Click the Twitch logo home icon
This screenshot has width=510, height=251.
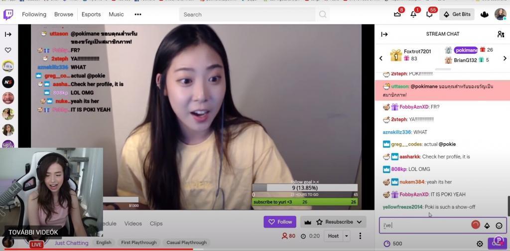[x=8, y=14]
